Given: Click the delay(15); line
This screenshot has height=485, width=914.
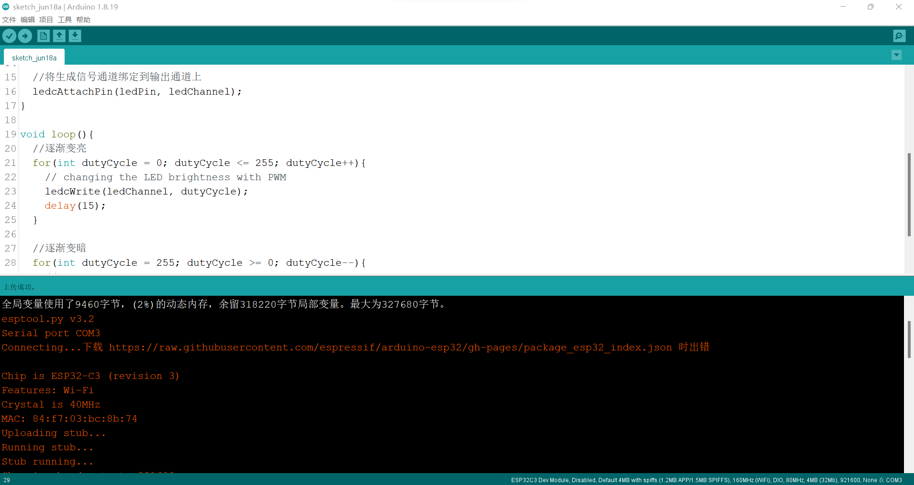Looking at the screenshot, I should [75, 205].
